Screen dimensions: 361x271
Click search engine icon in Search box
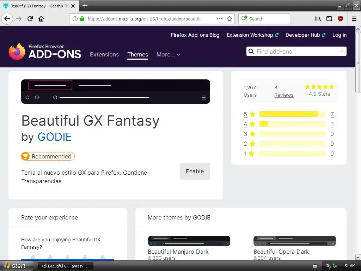pos(244,18)
